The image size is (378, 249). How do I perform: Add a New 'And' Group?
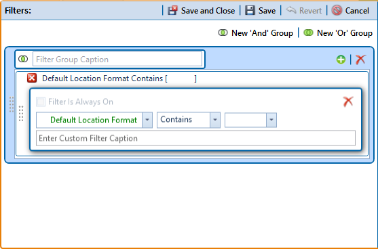tap(256, 32)
